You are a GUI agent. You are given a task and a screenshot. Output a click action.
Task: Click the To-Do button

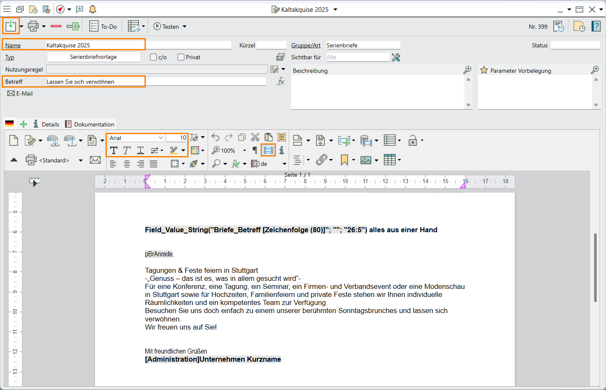103,27
